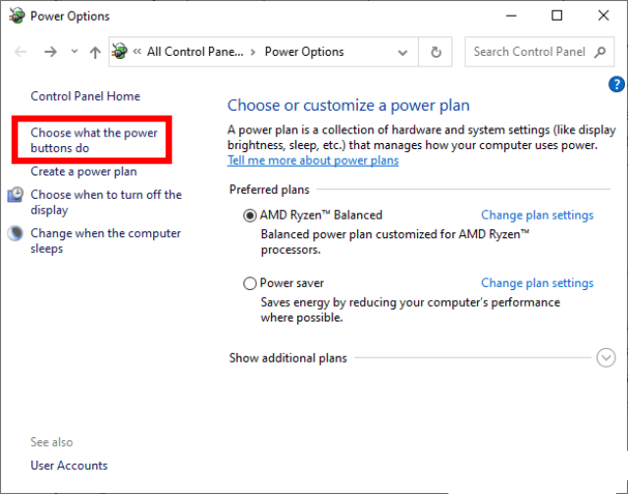Refresh the Power Options page
Viewport: 628px width, 494px height.
[x=436, y=52]
